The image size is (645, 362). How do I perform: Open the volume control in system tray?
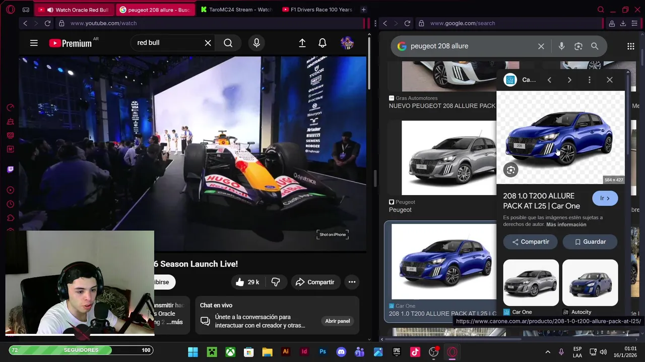click(603, 352)
